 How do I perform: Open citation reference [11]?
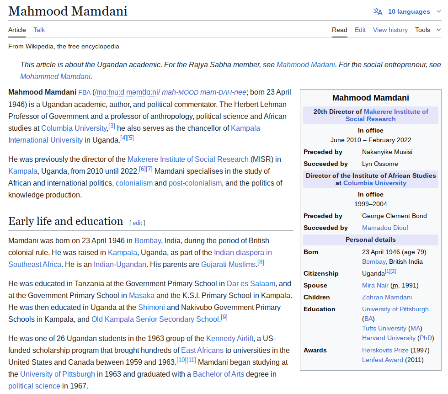[191, 360]
